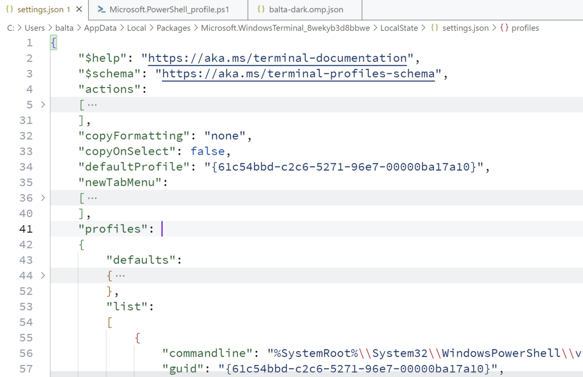Viewport: 583px width, 377px height.
Task: Click line number 31 in the gutter
Action: pyautogui.click(x=26, y=121)
